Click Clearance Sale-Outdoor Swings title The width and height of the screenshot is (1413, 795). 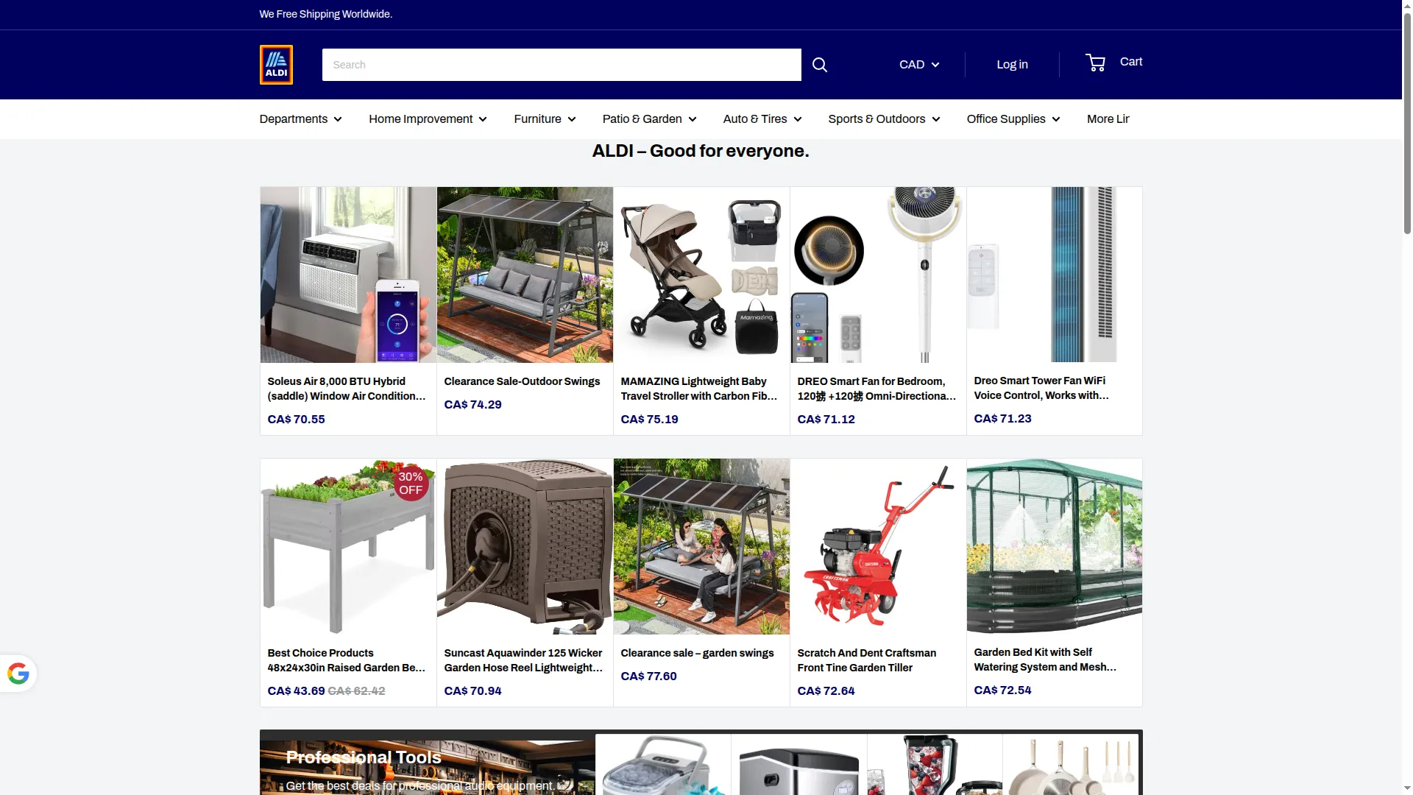[x=522, y=381]
